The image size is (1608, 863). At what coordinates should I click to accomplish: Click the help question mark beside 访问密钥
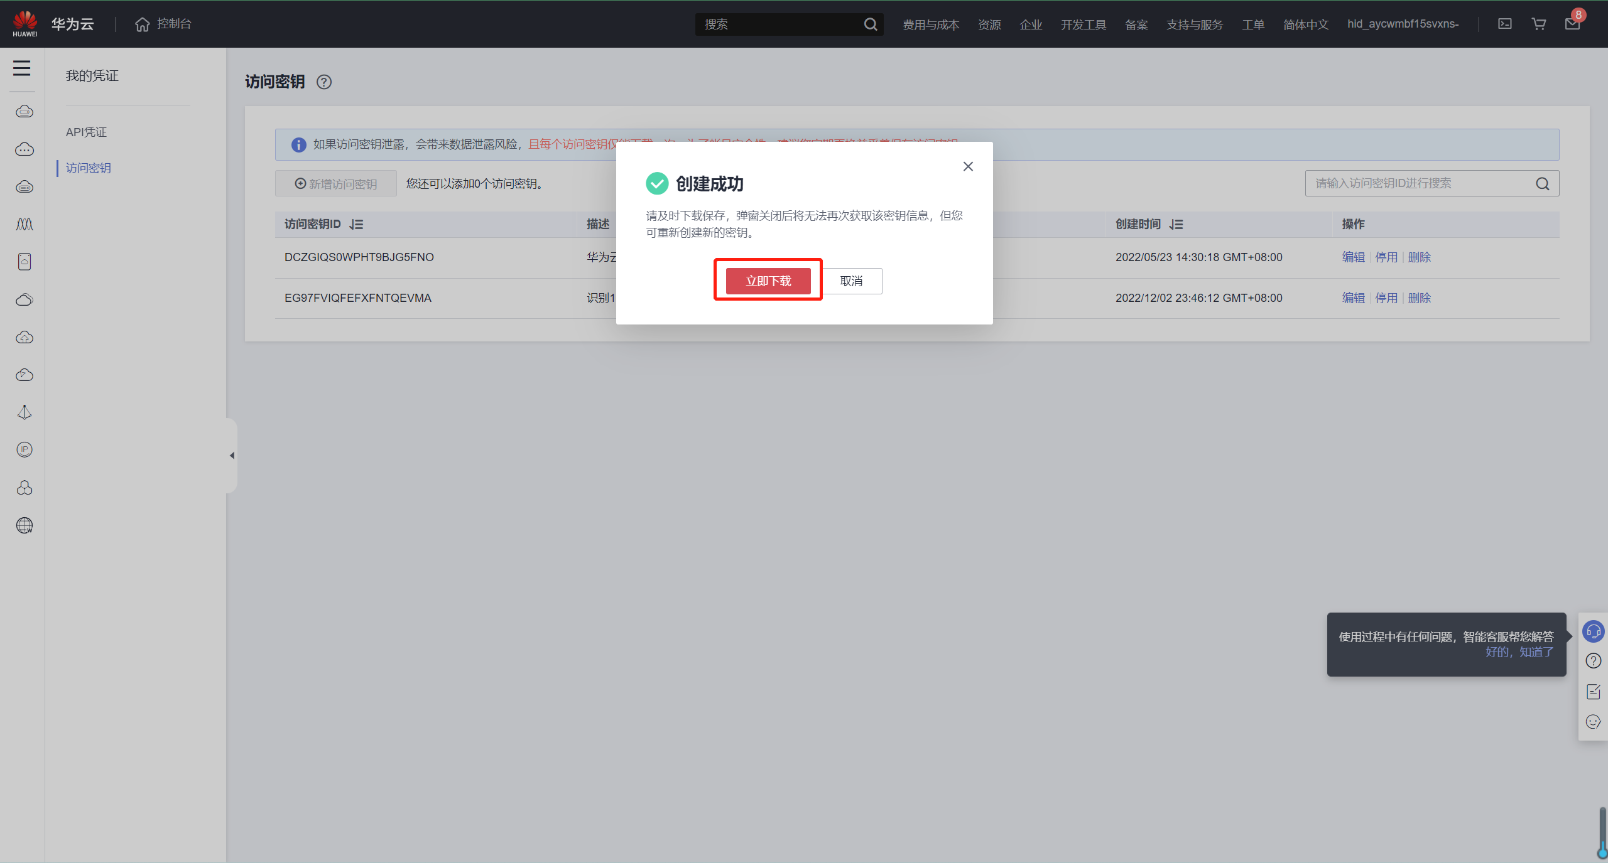pyautogui.click(x=324, y=82)
